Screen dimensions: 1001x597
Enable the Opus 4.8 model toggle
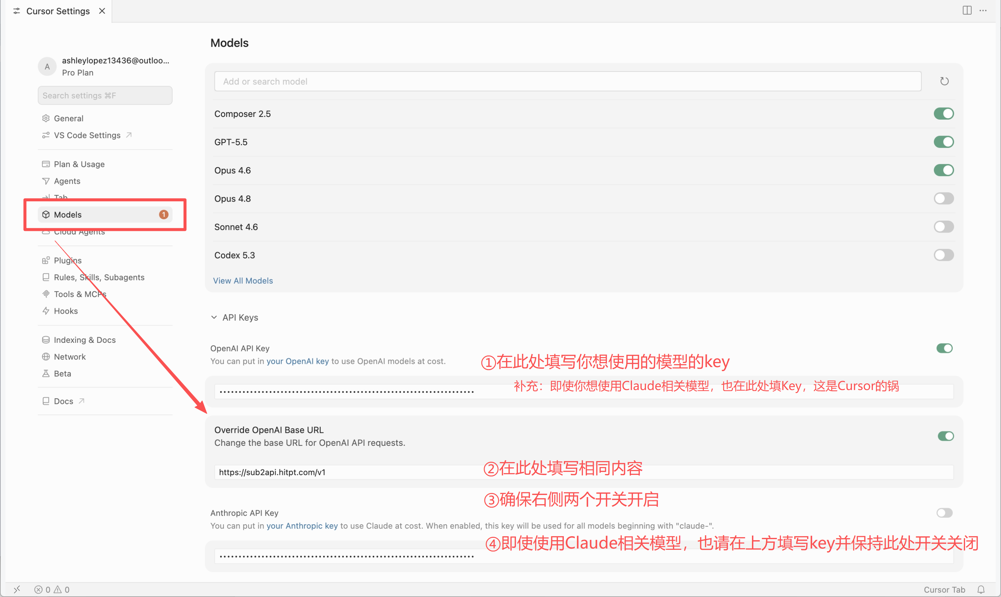tap(943, 199)
